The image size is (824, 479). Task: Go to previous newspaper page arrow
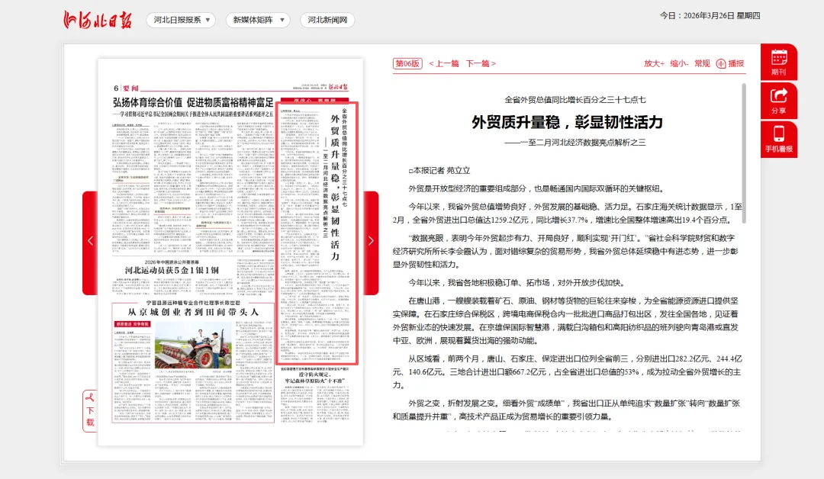90,243
